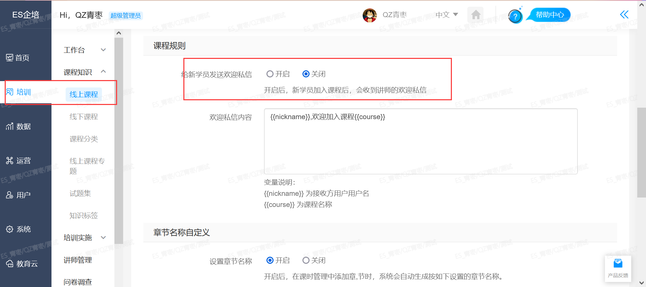Open 数据 section in left sidebar
Viewport: 646px width, 287px height.
19,127
